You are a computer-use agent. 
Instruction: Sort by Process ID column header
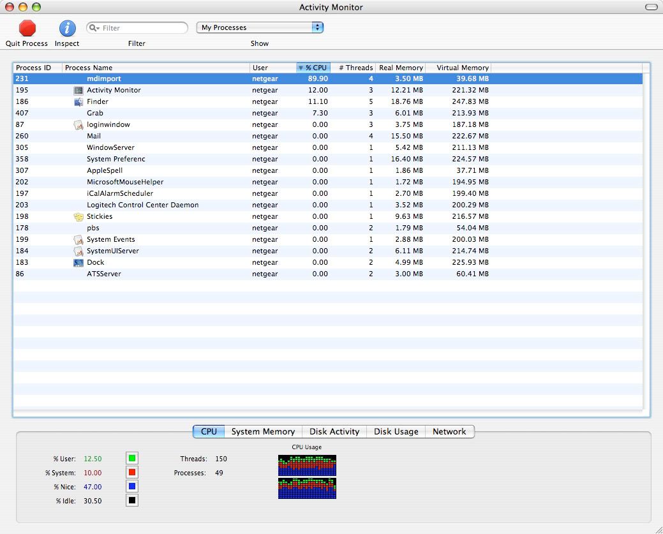(38, 68)
